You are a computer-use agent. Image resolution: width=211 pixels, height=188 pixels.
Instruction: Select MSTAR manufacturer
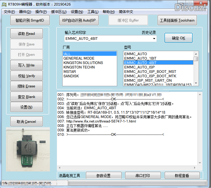click(90, 72)
